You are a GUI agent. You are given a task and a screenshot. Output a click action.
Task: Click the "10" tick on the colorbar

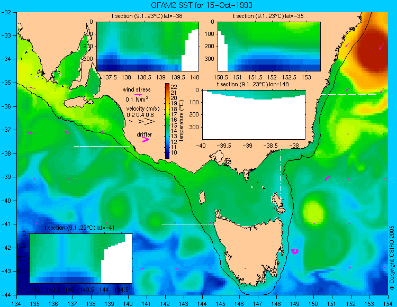174,152
